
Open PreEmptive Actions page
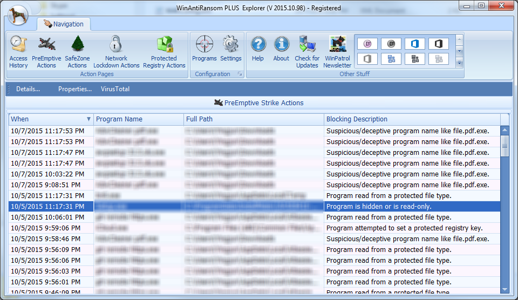(46, 52)
